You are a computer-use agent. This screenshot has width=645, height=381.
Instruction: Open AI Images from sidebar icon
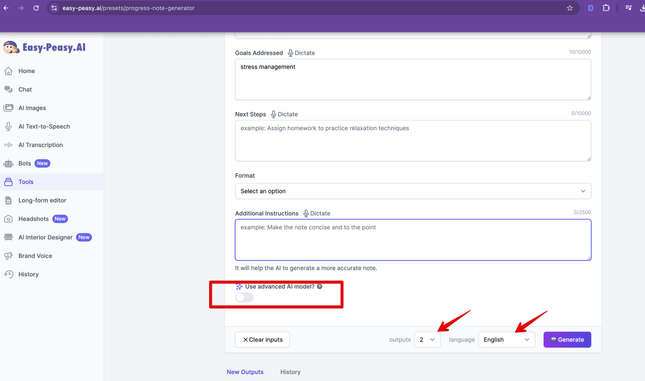(9, 108)
